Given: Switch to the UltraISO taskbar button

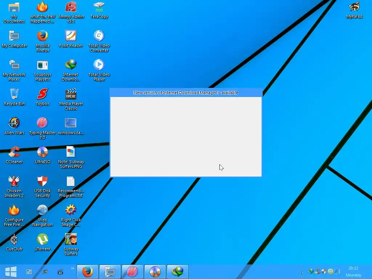Looking at the screenshot, I should click(x=155, y=272).
